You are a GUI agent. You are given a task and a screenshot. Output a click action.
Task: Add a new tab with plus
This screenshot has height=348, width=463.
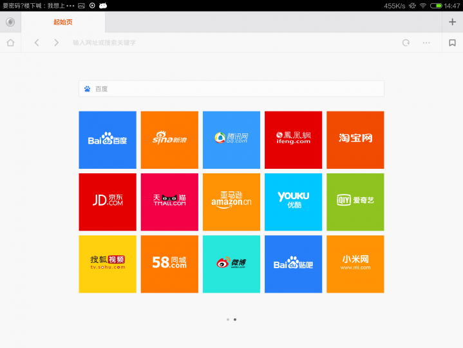pyautogui.click(x=452, y=22)
